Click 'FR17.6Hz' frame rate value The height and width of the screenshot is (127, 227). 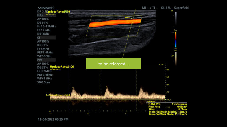[x=44, y=30]
